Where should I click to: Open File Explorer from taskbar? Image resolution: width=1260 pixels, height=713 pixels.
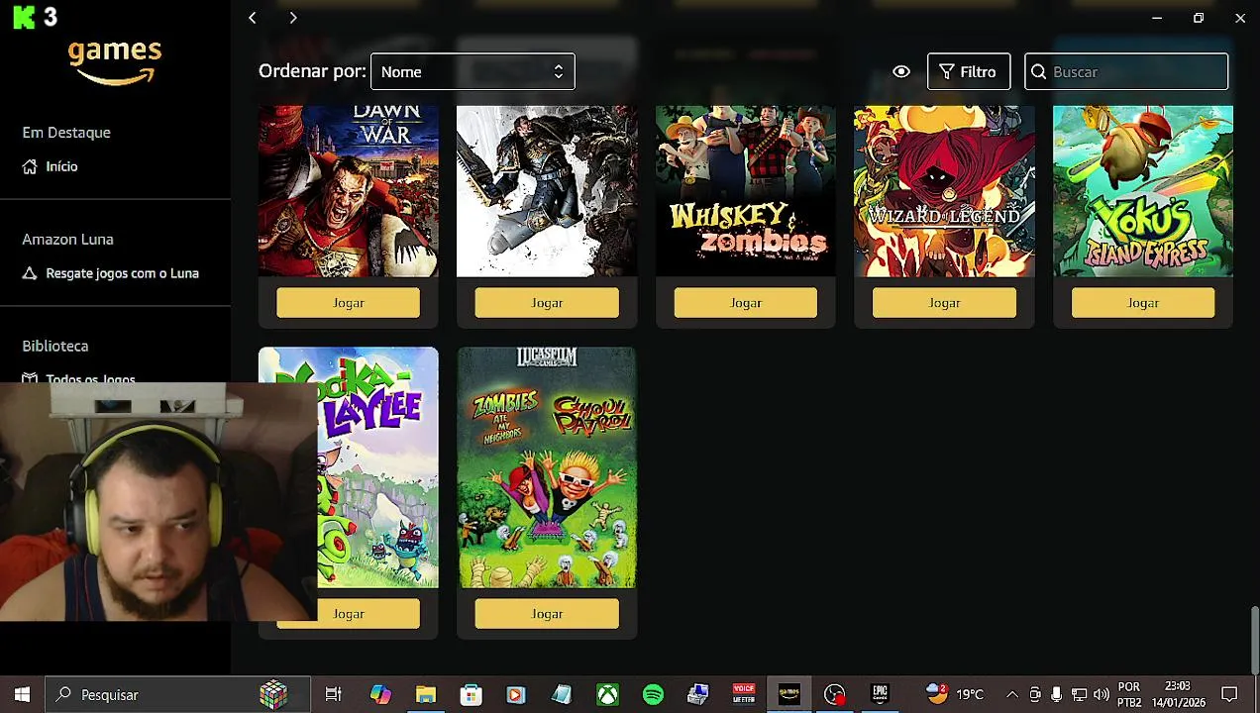click(x=426, y=694)
